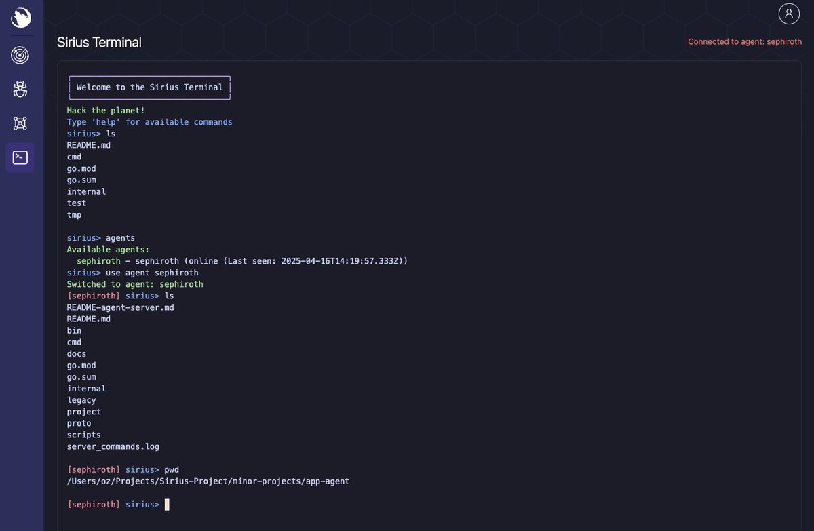Click the 'Switched to agent: sephiroth' message
The width and height of the screenshot is (814, 531).
point(135,284)
